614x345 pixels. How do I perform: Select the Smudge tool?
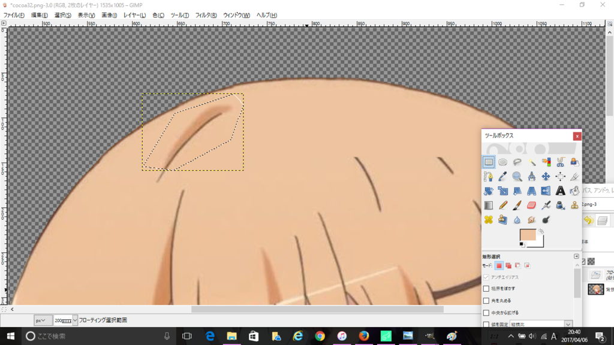pos(531,220)
